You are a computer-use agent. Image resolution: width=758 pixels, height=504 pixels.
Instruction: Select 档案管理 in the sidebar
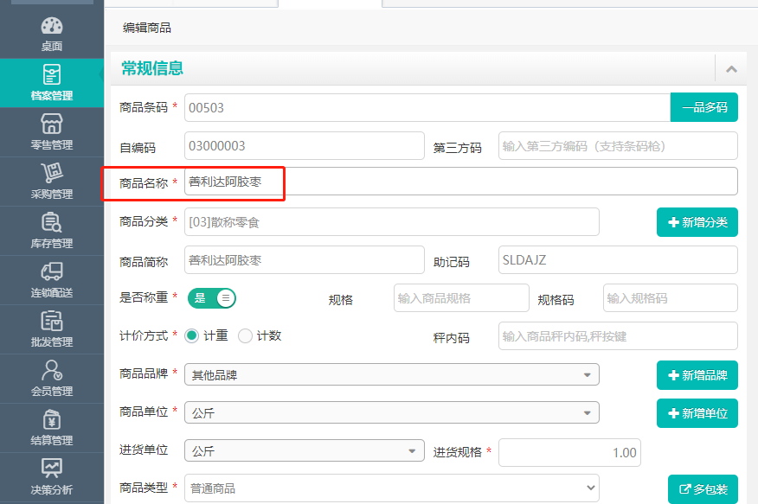point(52,83)
